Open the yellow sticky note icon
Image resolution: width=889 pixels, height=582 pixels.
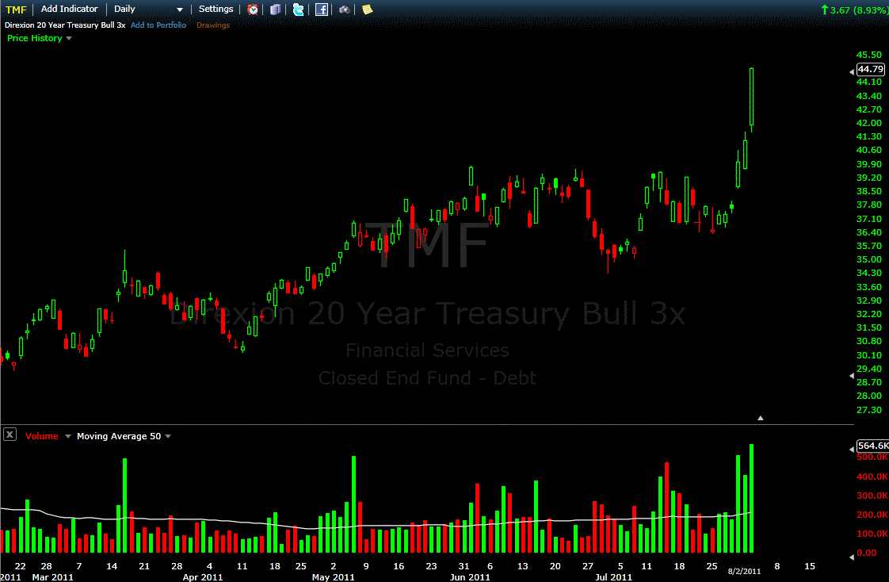tap(368, 9)
